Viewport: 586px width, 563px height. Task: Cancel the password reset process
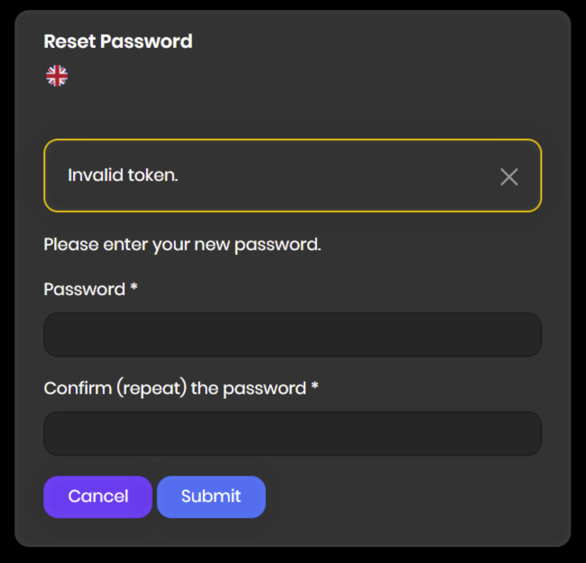point(97,496)
